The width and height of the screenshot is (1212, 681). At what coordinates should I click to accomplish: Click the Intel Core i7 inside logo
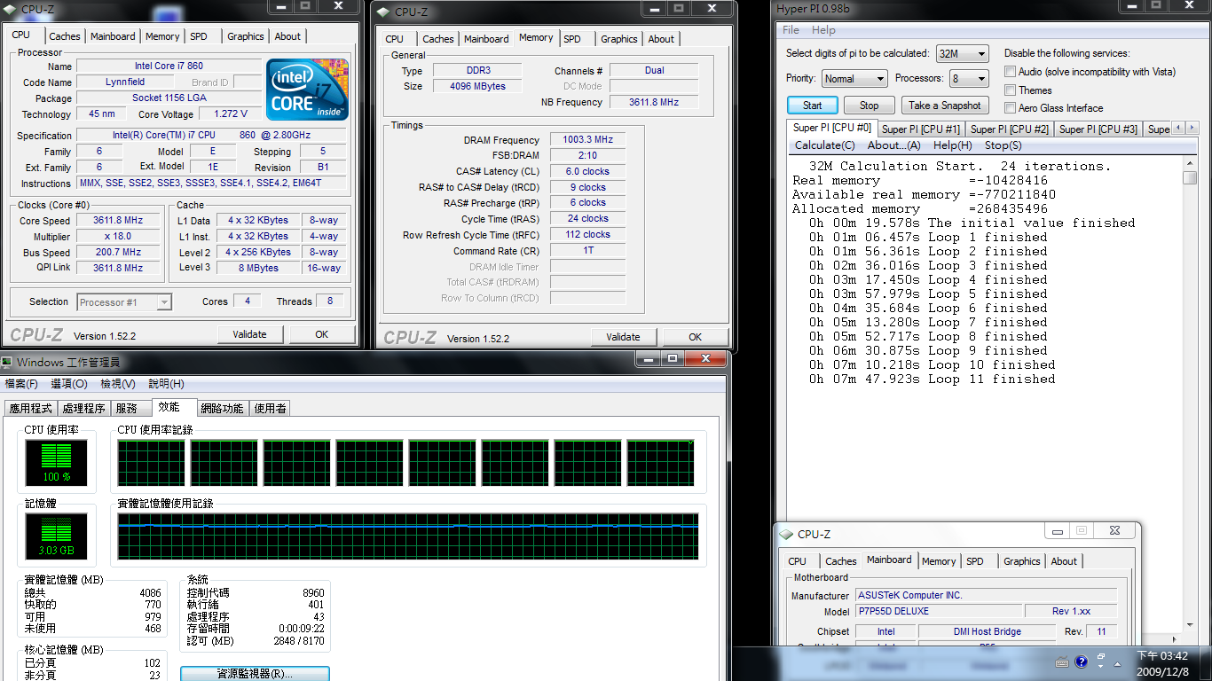point(307,90)
